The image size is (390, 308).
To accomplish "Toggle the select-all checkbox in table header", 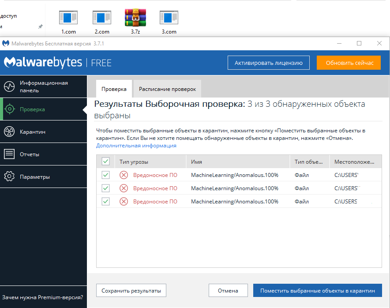I will tap(105, 162).
